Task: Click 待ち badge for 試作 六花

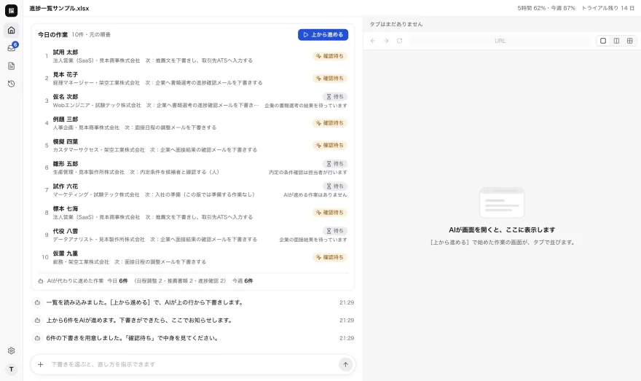Action: click(x=335, y=186)
